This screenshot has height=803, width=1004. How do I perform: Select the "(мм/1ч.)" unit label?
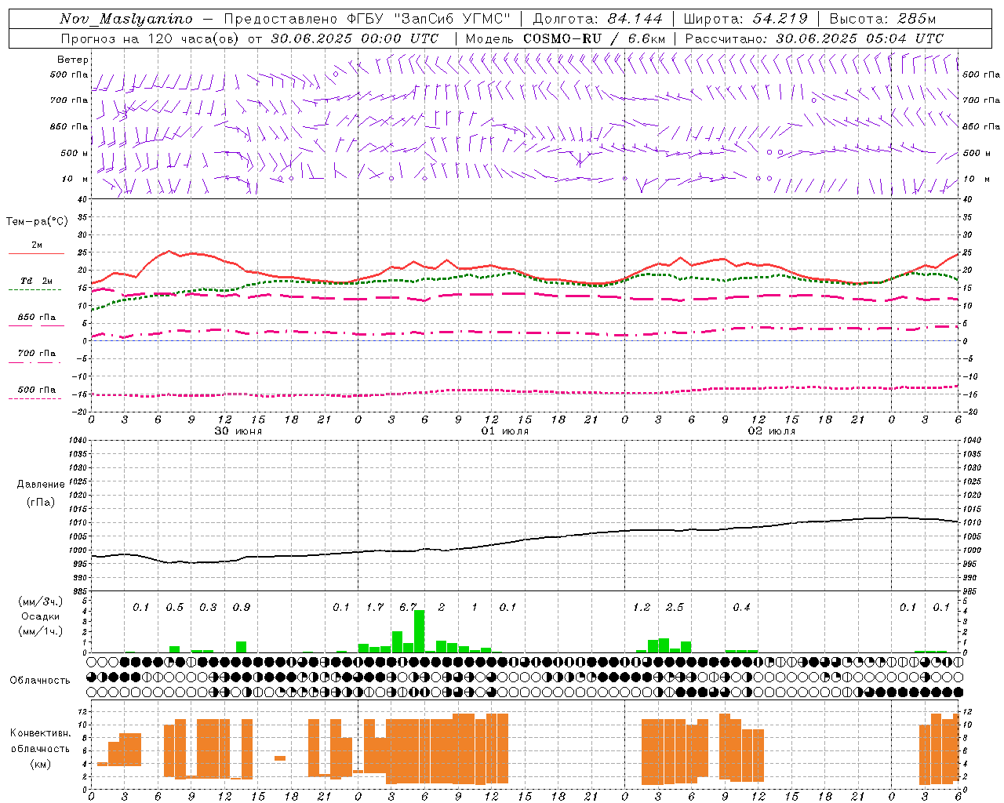tap(41, 631)
